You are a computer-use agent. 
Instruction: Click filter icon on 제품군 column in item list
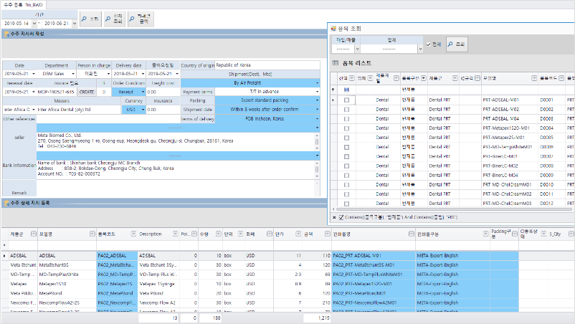coord(455,78)
